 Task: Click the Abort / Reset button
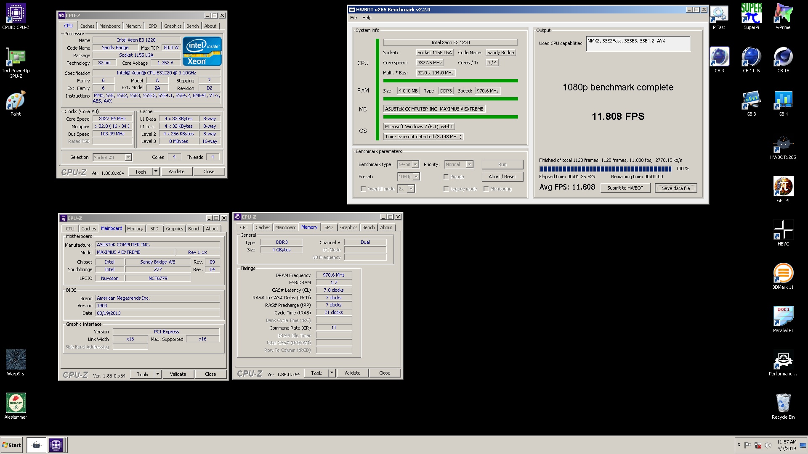pyautogui.click(x=502, y=177)
